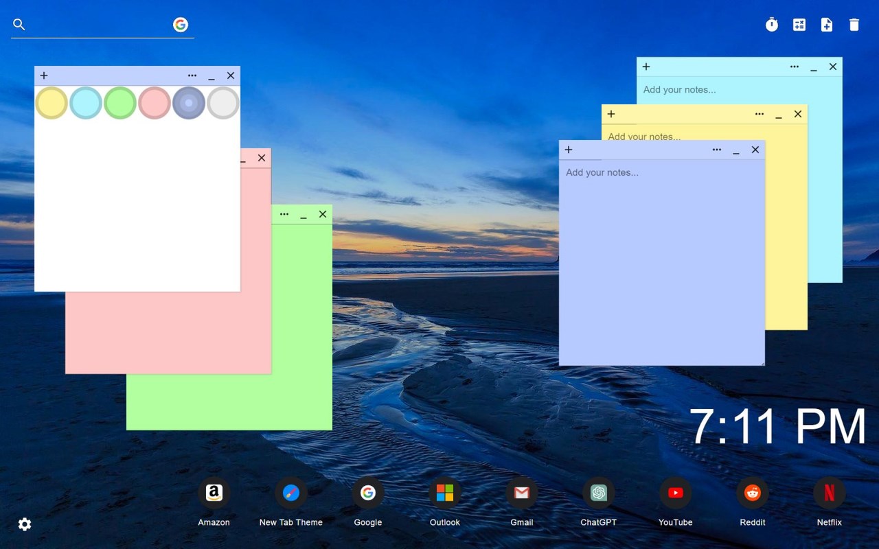The image size is (879, 549).
Task: Pick the yellow color swatch
Action: (52, 103)
